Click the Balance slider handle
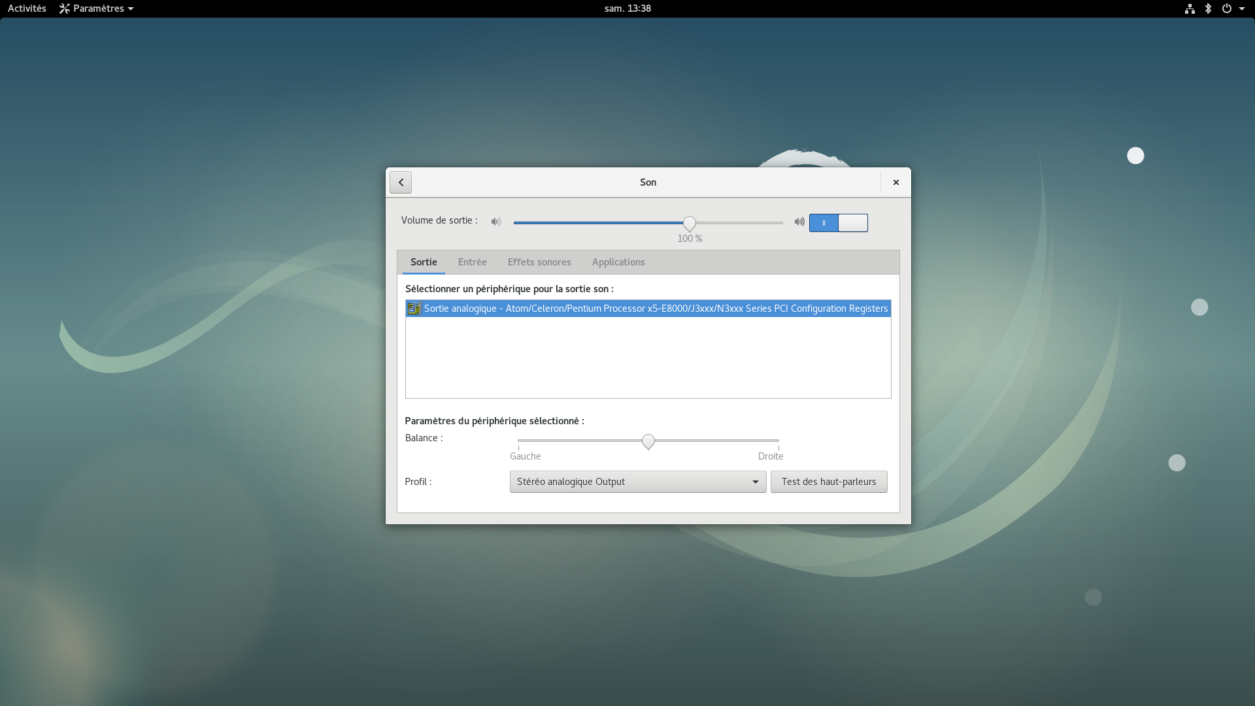Screen dimensions: 1255x706 click(648, 442)
